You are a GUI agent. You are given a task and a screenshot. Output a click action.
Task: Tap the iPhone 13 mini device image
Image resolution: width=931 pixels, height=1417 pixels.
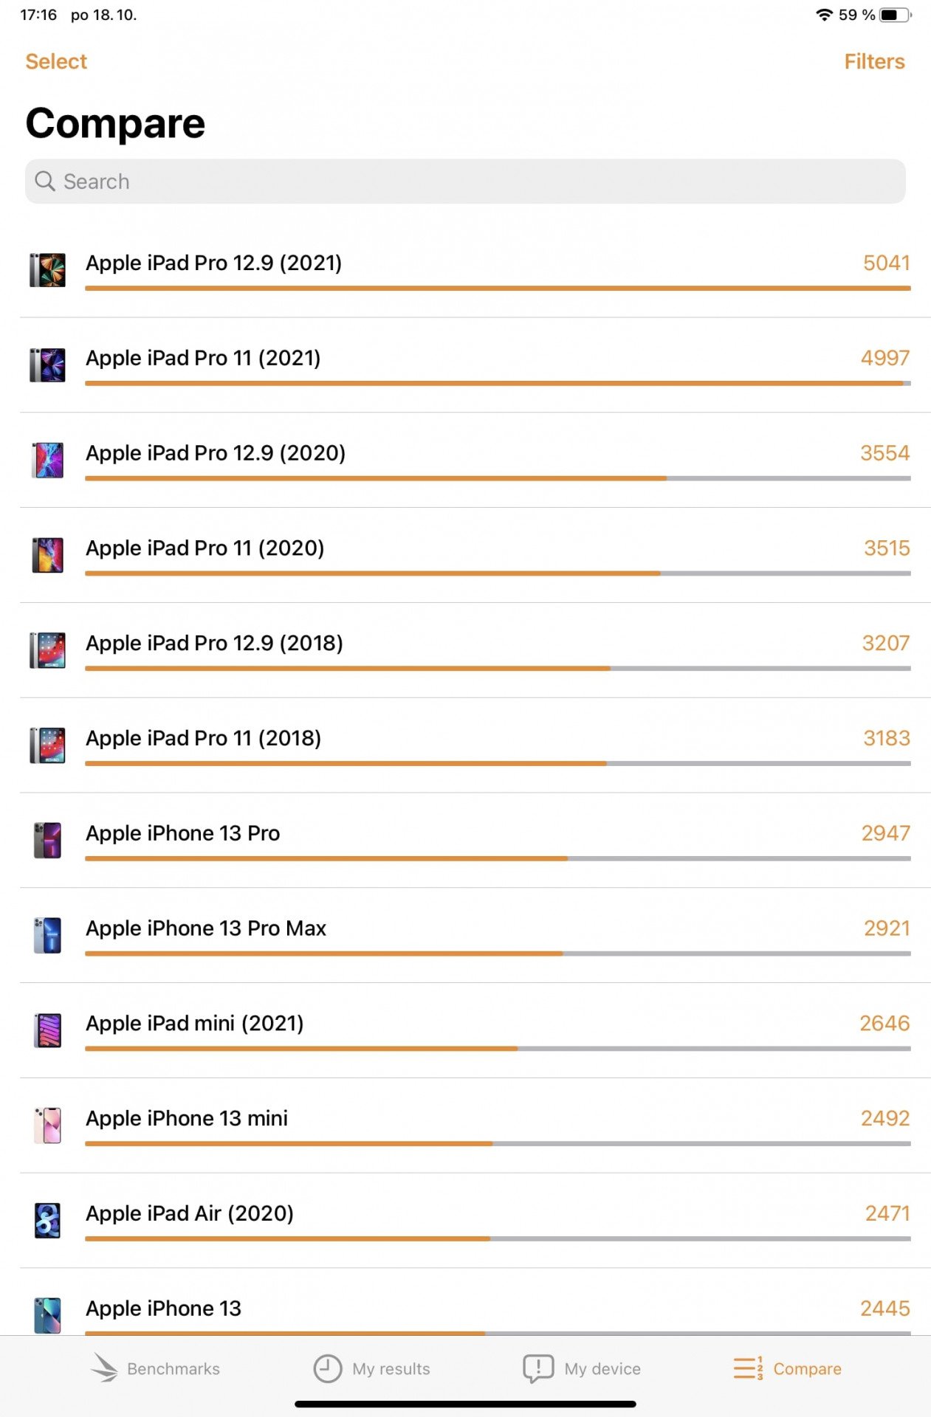(47, 1125)
